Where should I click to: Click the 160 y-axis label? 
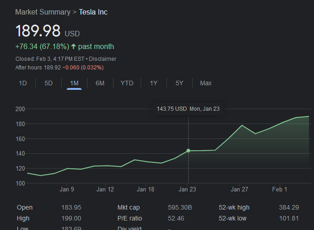coord(20,139)
